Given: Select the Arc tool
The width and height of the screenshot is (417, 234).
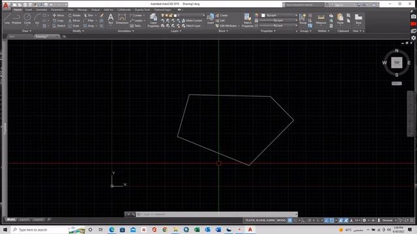Looking at the screenshot, I should coord(37,19).
